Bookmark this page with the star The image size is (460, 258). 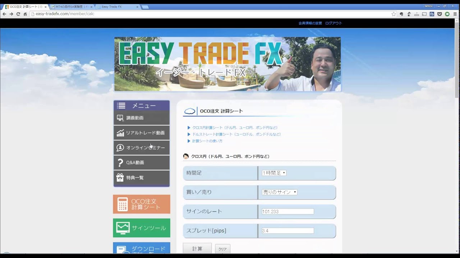click(x=394, y=14)
